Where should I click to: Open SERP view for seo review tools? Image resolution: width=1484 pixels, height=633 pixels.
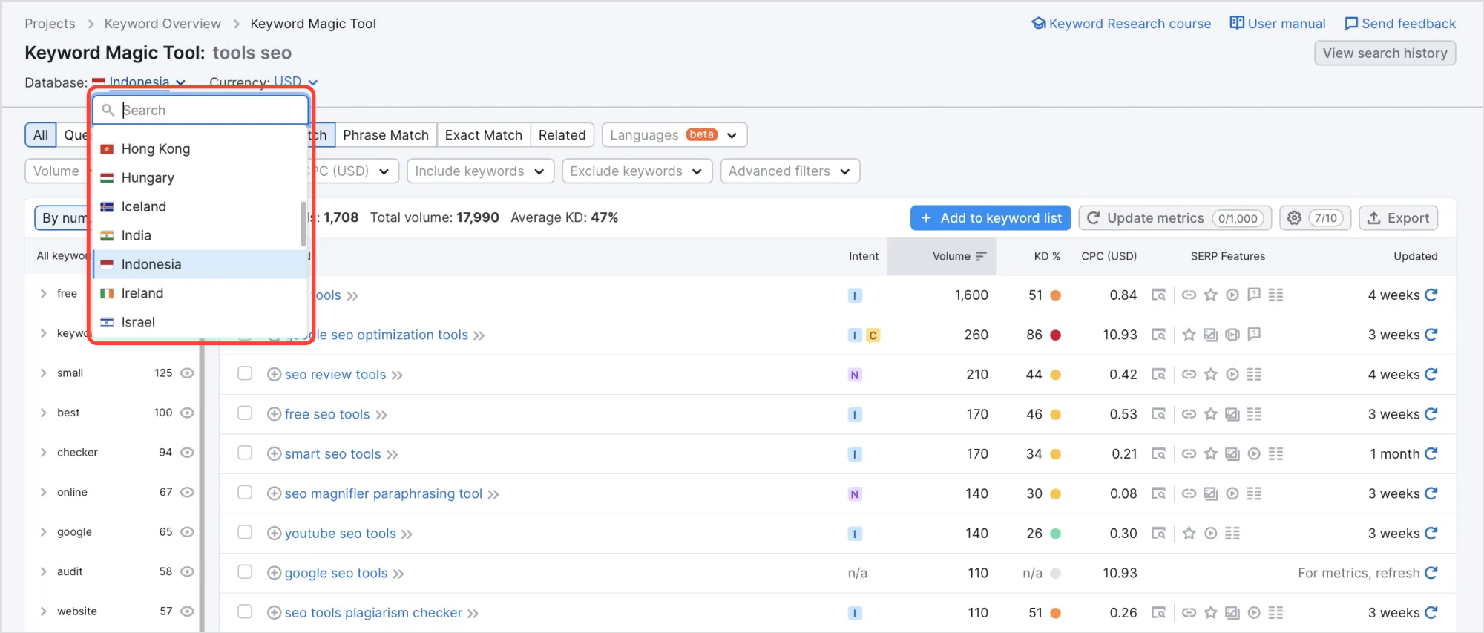pyautogui.click(x=1158, y=375)
